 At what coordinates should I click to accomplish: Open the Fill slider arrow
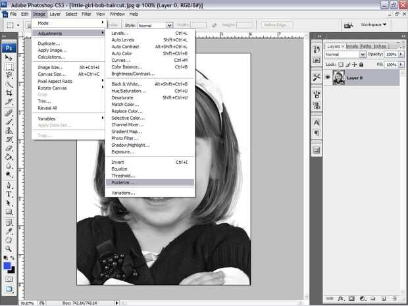[x=401, y=64]
